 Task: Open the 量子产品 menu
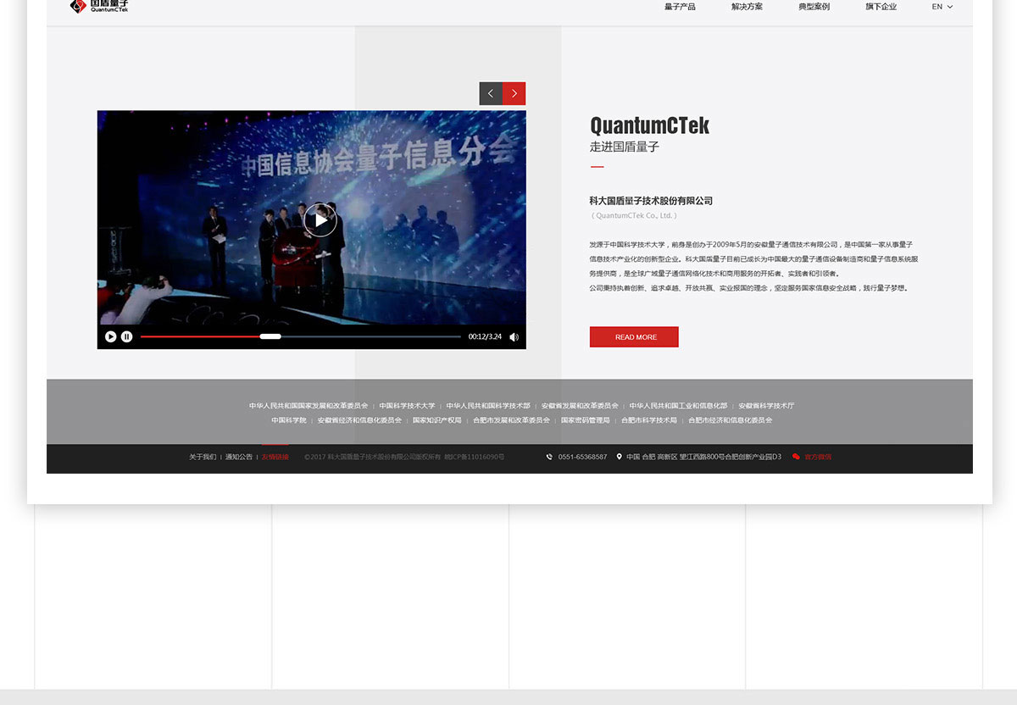coord(680,7)
